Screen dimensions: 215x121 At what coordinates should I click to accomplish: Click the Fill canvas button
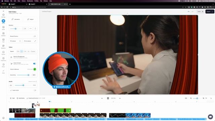pyautogui.click(x=15, y=41)
